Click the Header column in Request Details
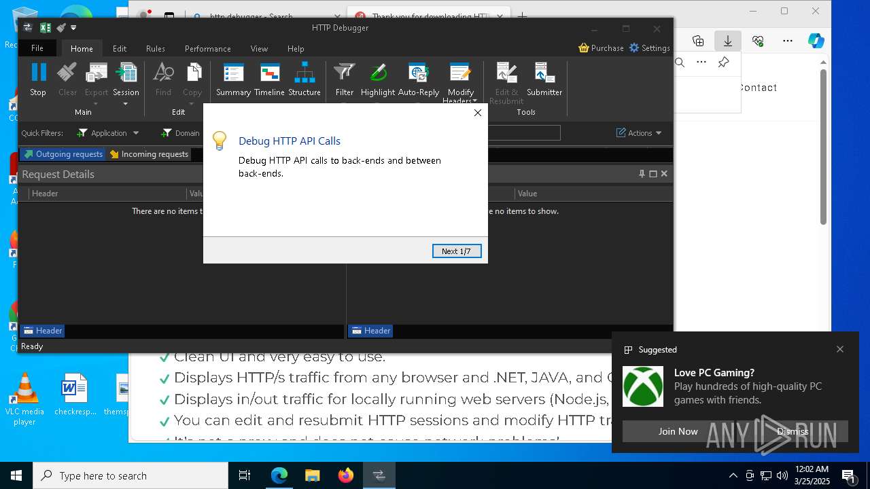Viewport: 870px width, 489px height. point(107,194)
